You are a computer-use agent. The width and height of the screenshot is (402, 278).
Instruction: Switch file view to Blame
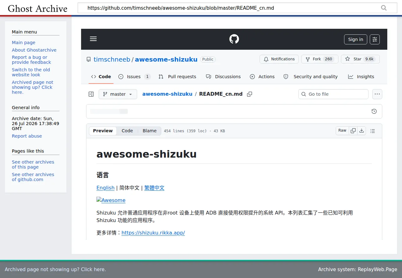point(150,131)
